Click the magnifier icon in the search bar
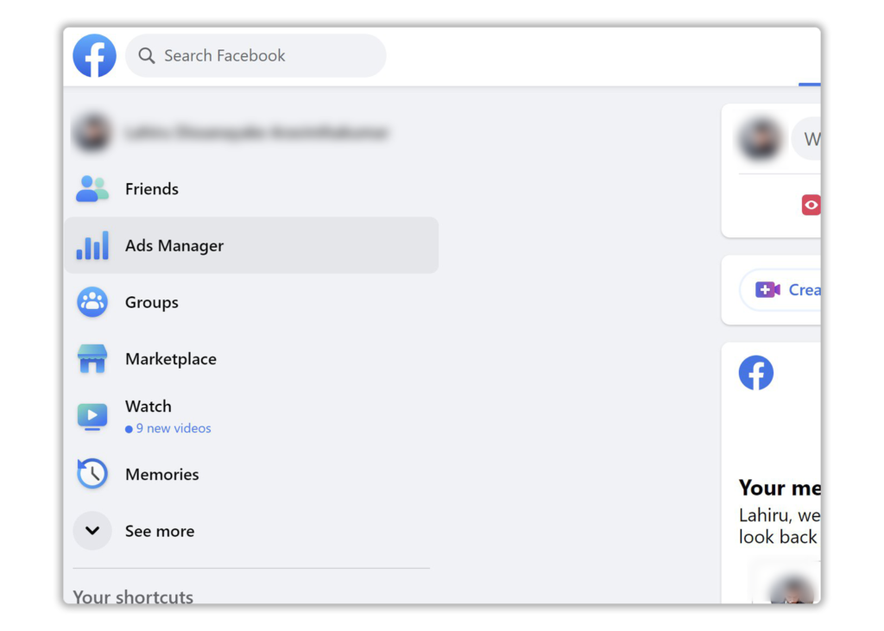The image size is (884, 631). (x=147, y=55)
